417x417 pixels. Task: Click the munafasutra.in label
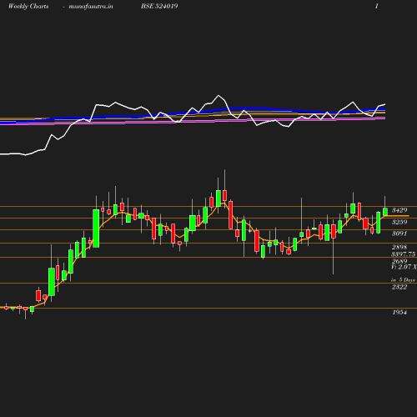point(91,6)
